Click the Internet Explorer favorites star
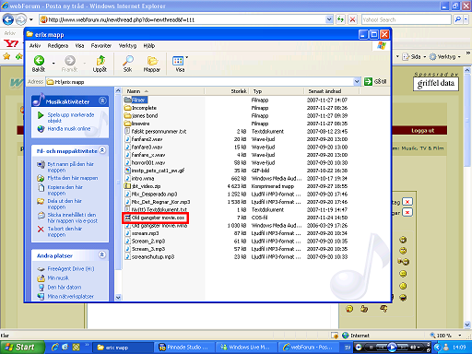 coord(6,56)
